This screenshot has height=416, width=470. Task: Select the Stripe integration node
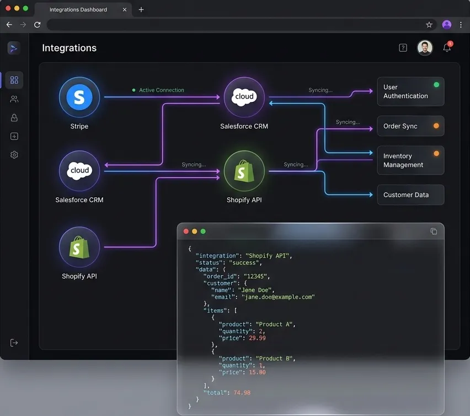79,97
